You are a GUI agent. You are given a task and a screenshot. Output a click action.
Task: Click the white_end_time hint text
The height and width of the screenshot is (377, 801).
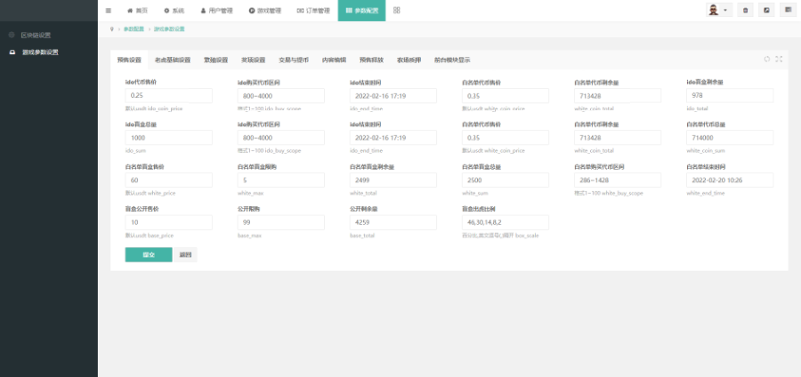[706, 193]
